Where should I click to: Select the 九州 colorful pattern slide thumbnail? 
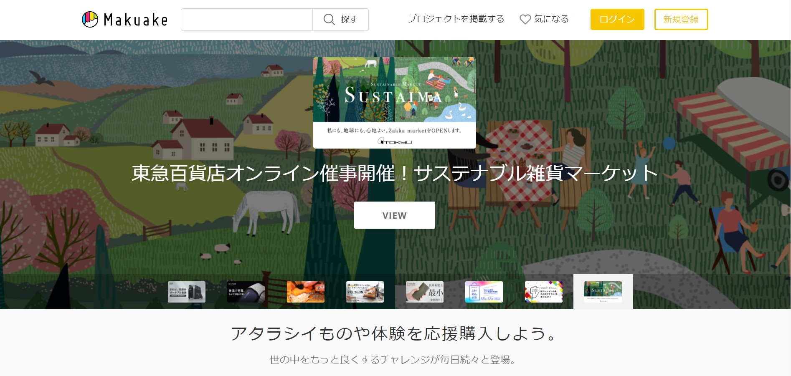544,292
